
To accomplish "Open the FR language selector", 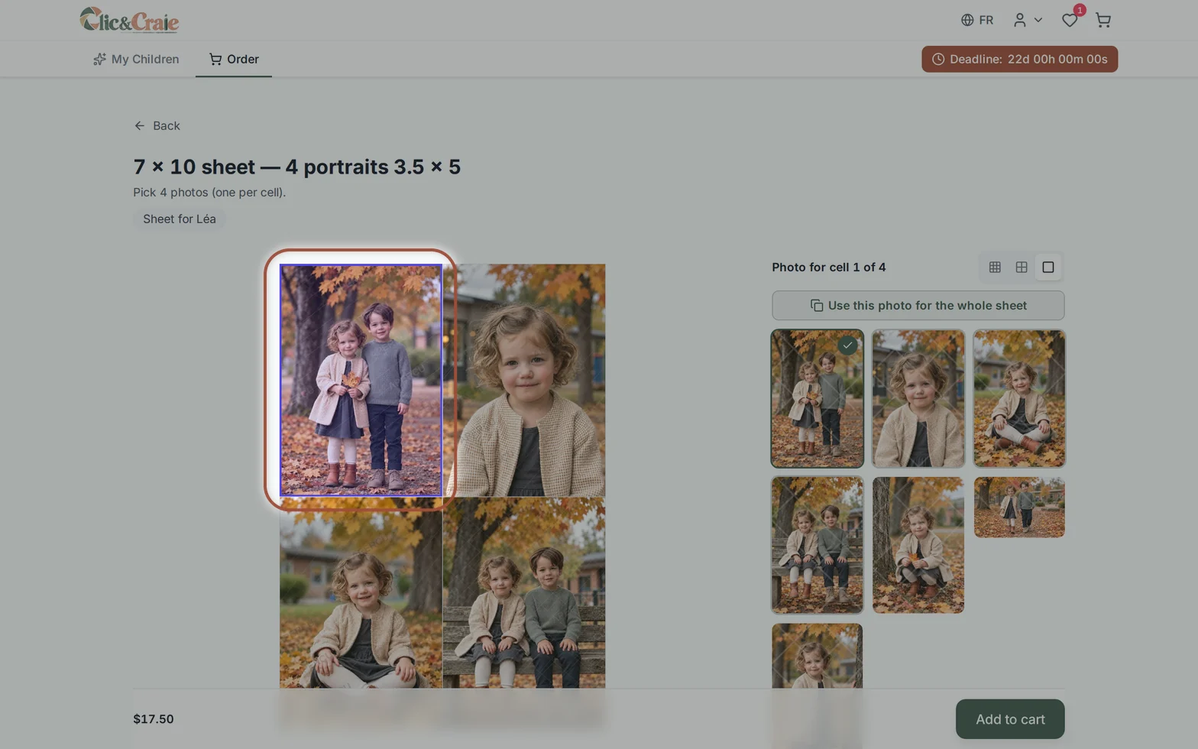I will tap(977, 20).
